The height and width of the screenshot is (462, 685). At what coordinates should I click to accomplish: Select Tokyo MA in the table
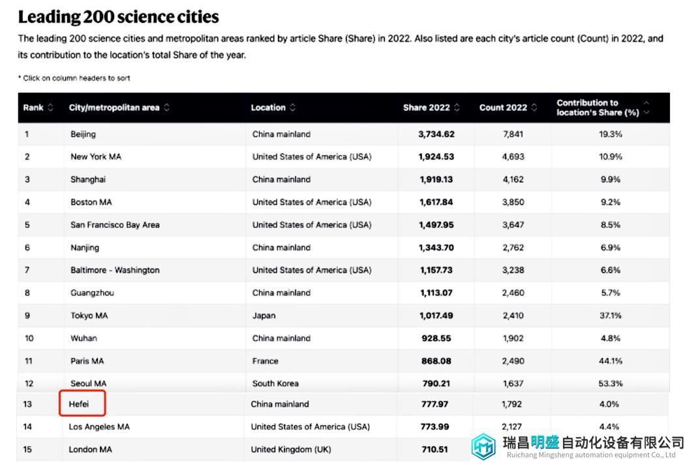point(89,316)
